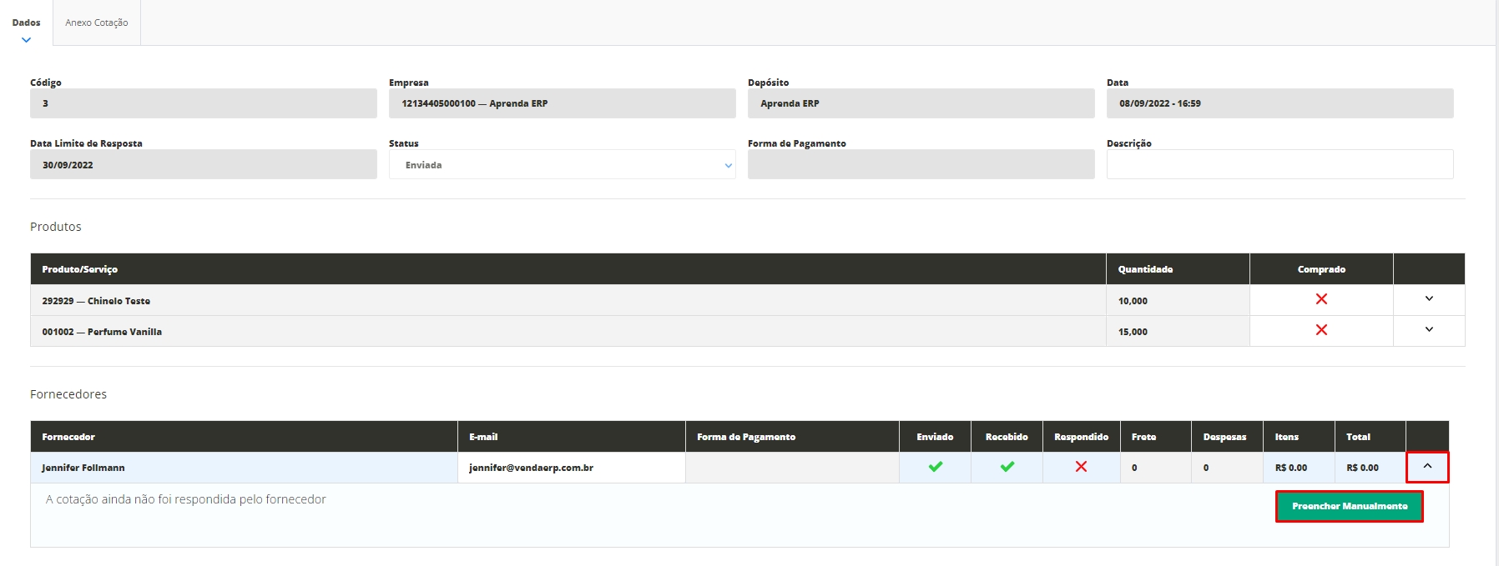The height and width of the screenshot is (566, 1499).
Task: Click red X for Chinelo Teste Comprado
Action: (1321, 299)
